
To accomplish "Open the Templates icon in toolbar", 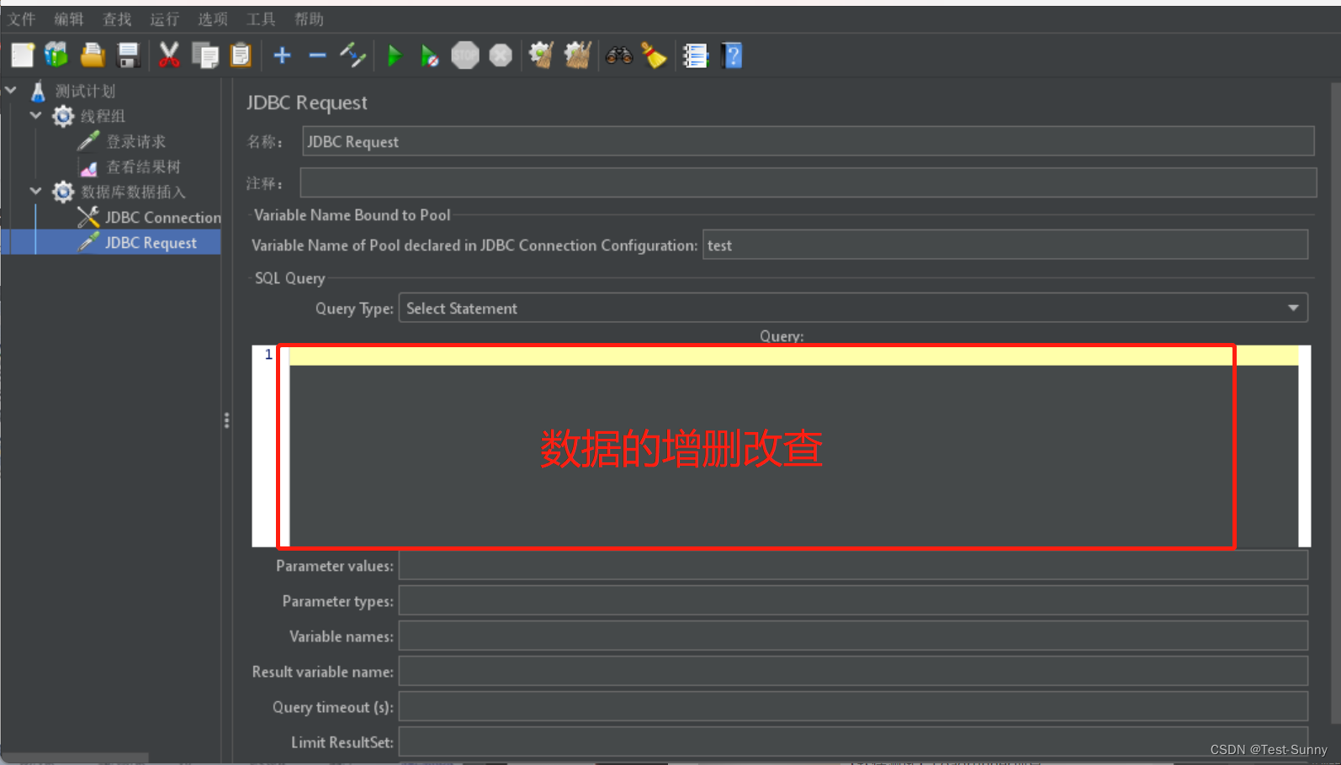I will (56, 55).
